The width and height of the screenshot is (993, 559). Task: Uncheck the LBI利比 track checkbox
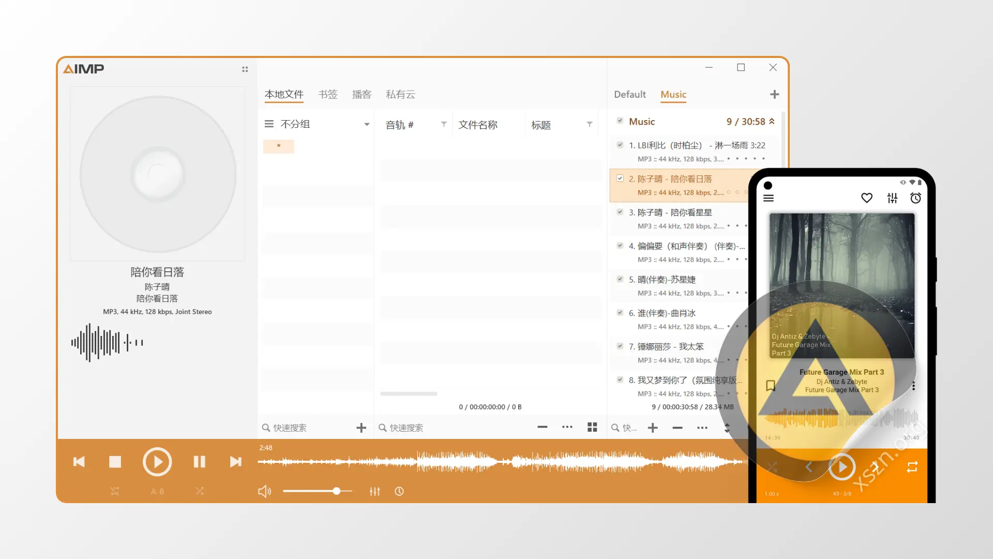point(620,145)
